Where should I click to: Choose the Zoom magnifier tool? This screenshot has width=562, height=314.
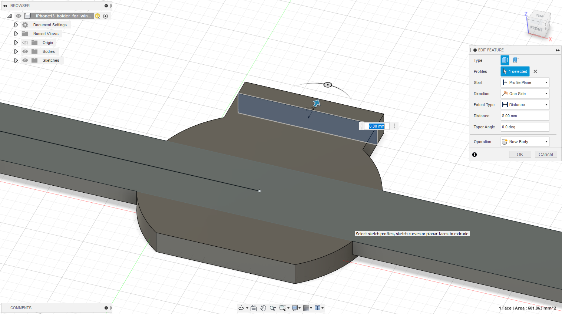click(273, 308)
